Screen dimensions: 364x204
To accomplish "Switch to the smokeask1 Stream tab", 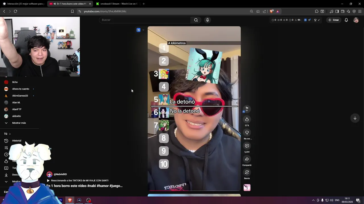I will coord(117,4).
